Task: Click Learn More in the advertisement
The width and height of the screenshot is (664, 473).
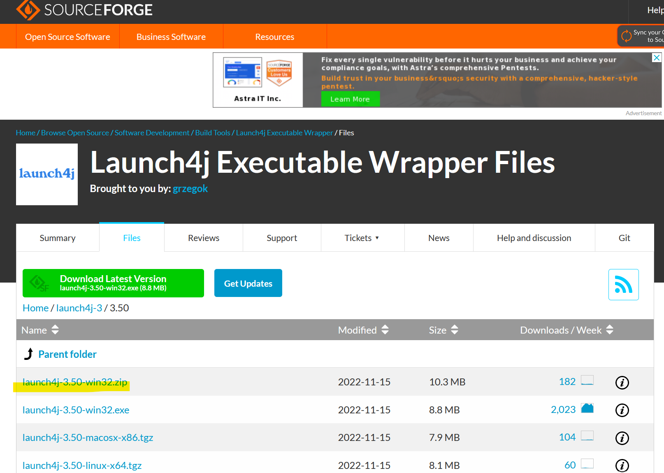Action: (350, 99)
